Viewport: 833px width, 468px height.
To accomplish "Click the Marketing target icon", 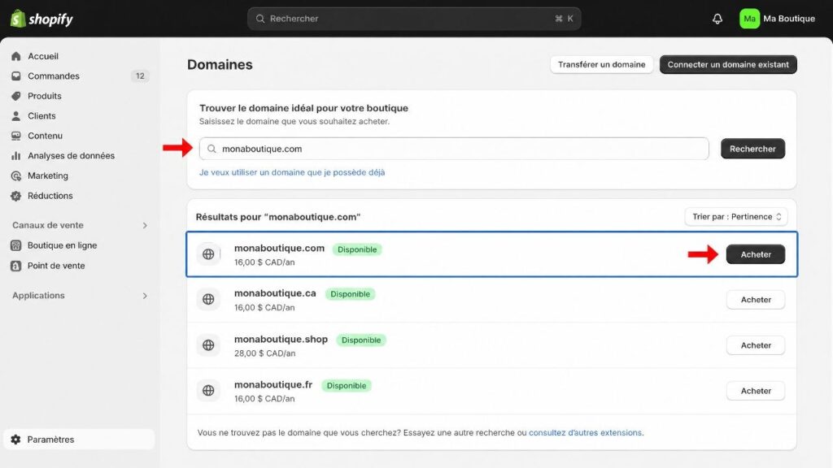I will [16, 175].
